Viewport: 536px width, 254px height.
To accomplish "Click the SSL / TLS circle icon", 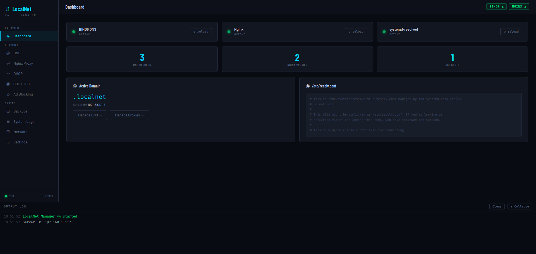I will 8,84.
